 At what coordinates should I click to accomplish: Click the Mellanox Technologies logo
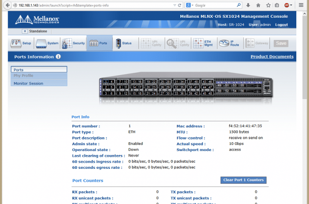point(37,19)
